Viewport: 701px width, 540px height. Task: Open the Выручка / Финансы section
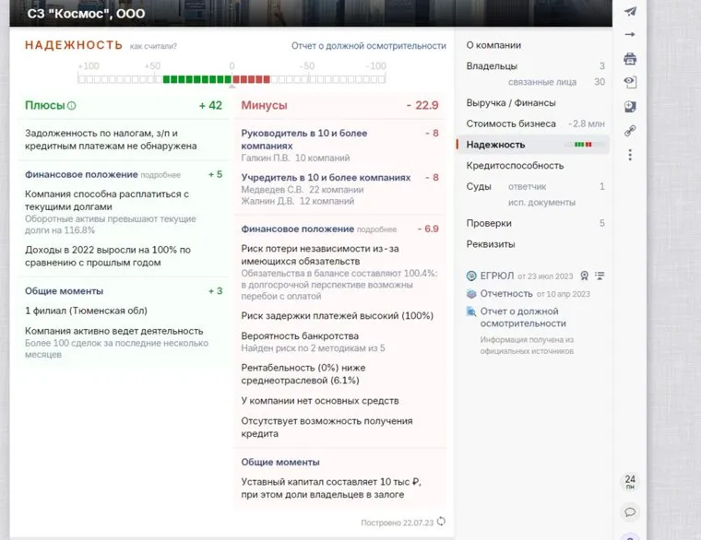[x=510, y=102]
